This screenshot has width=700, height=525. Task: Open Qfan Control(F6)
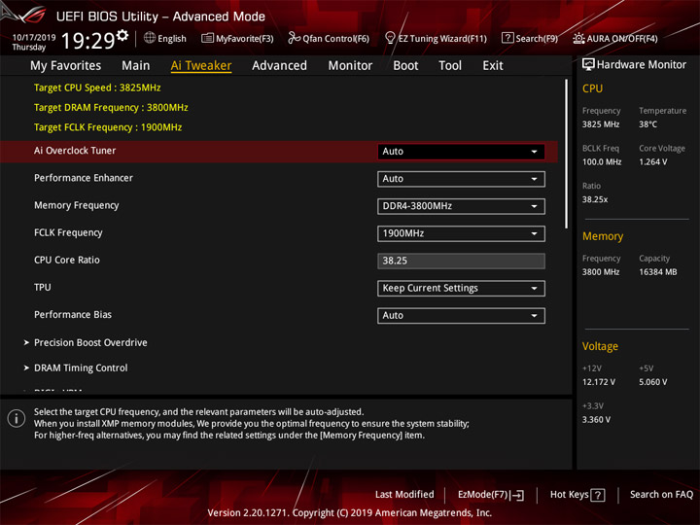pos(329,38)
